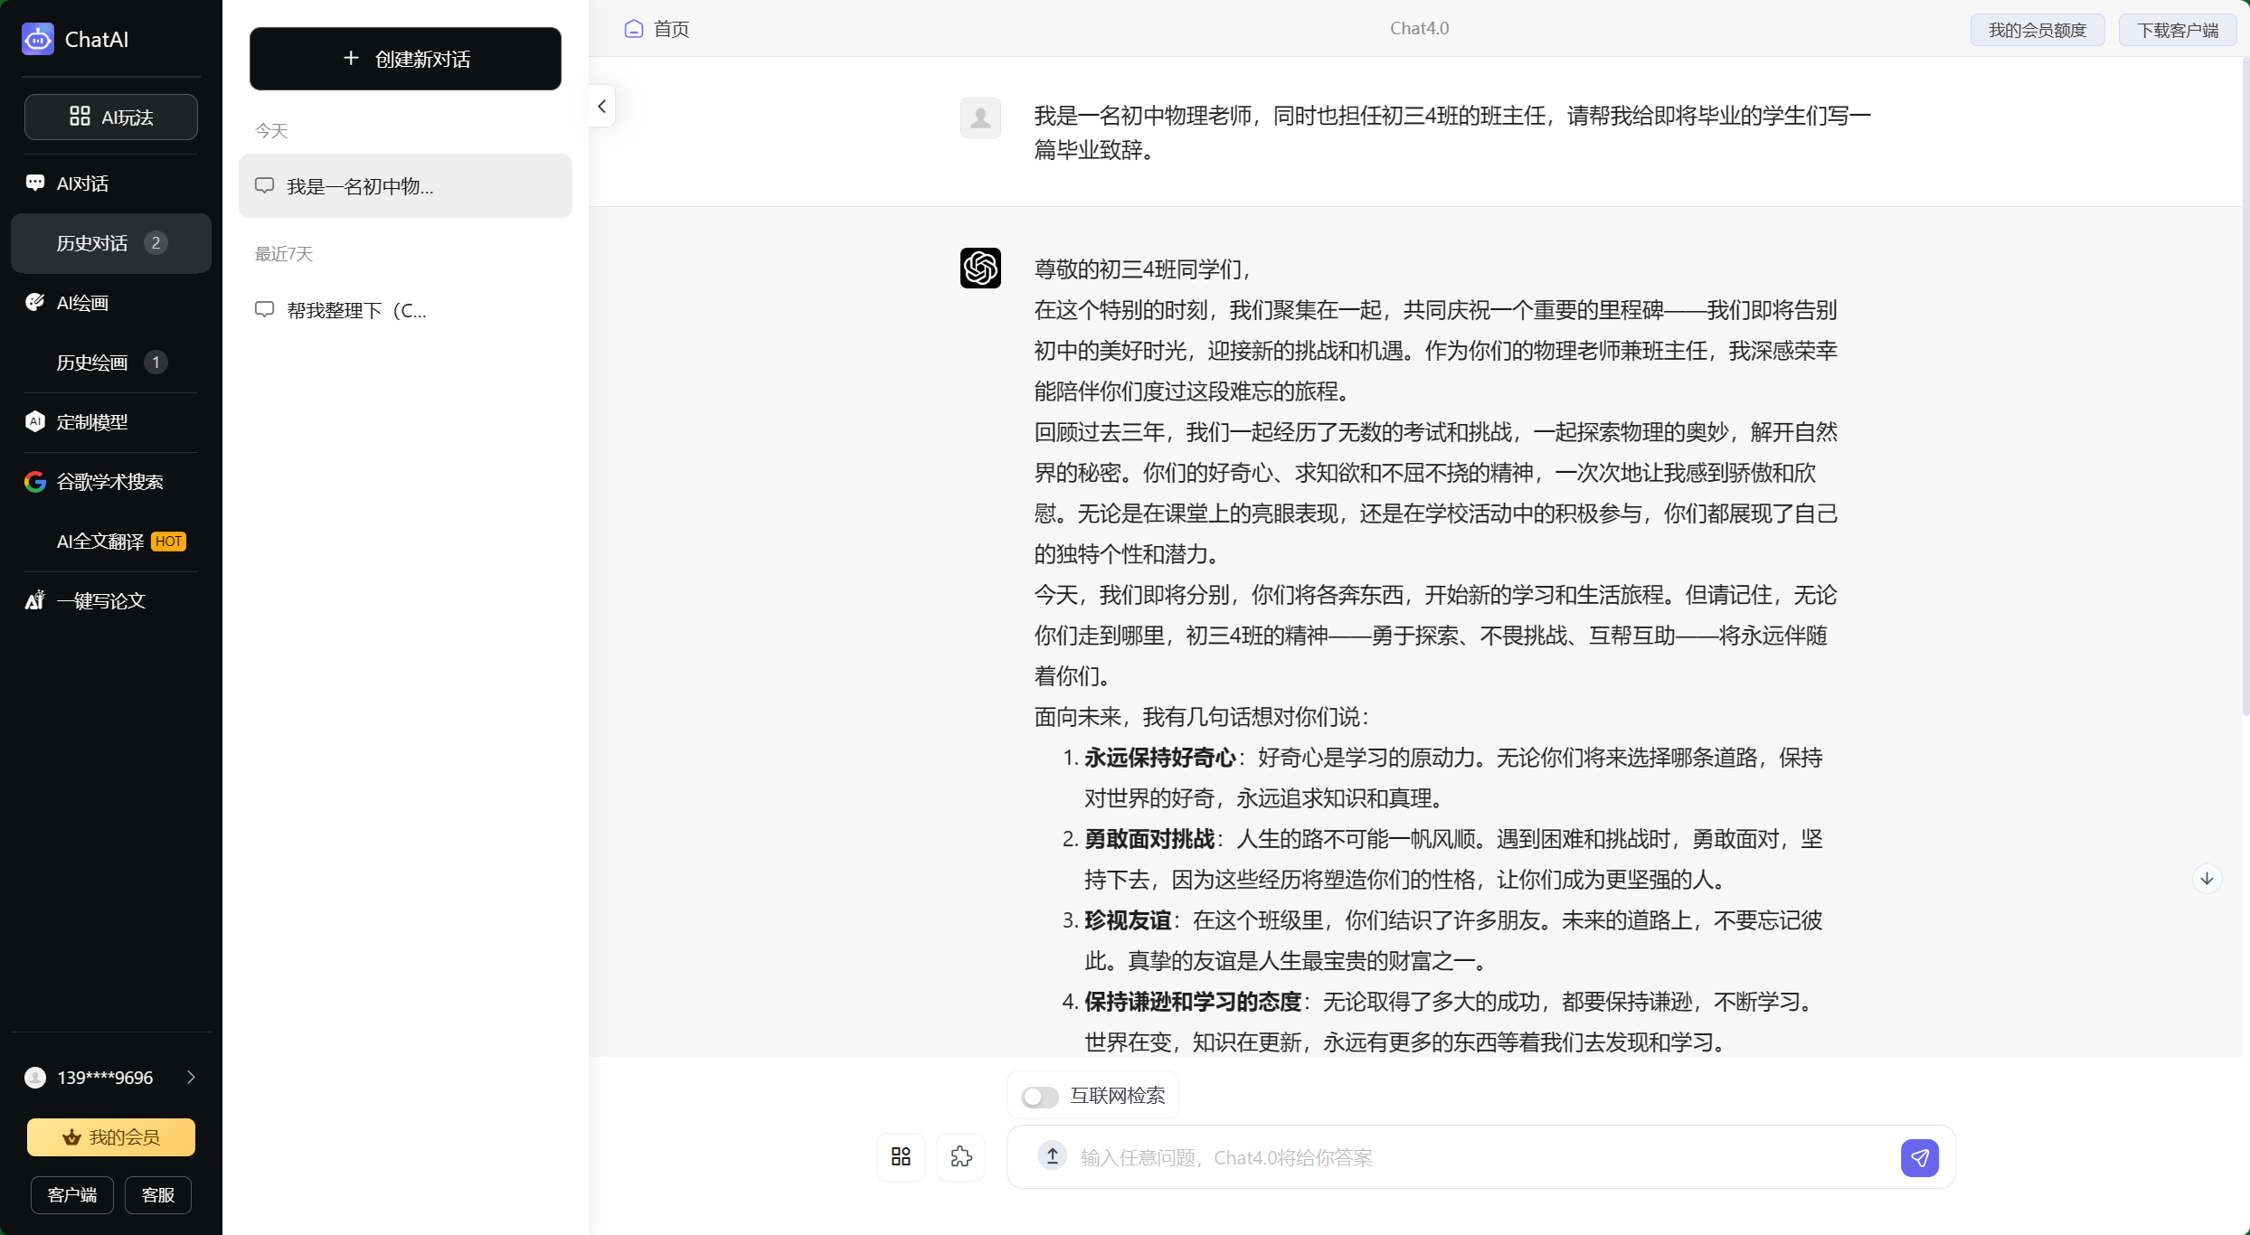Viewport: 2250px width, 1235px height.
Task: Click the 下载客户端 button
Action: point(2177,30)
